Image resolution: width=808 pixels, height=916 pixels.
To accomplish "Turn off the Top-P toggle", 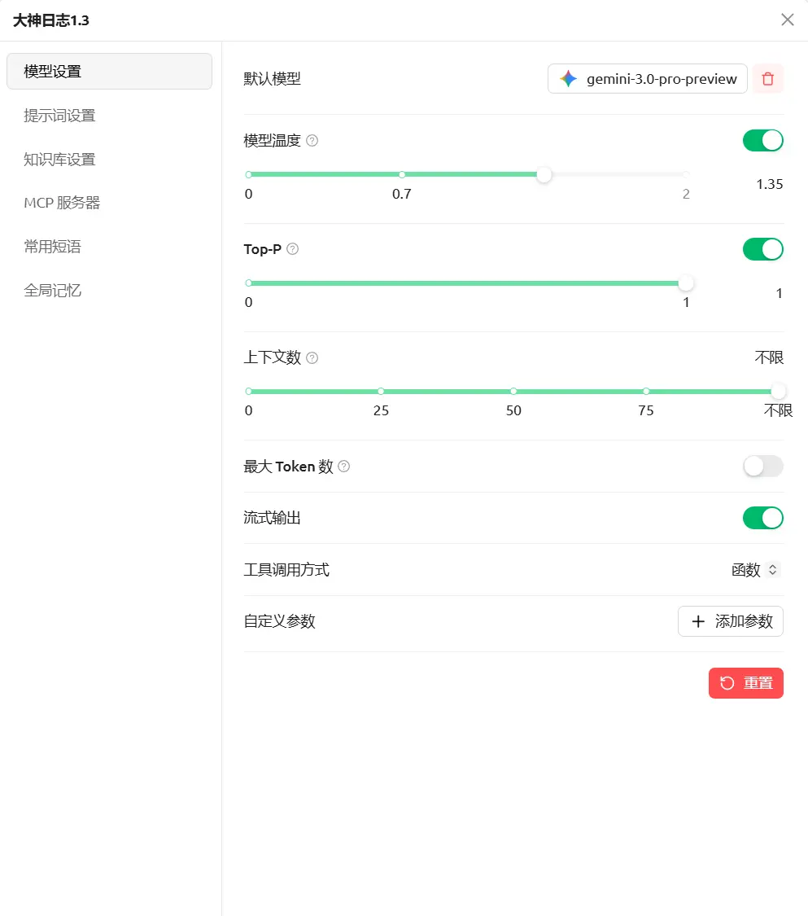I will (762, 249).
